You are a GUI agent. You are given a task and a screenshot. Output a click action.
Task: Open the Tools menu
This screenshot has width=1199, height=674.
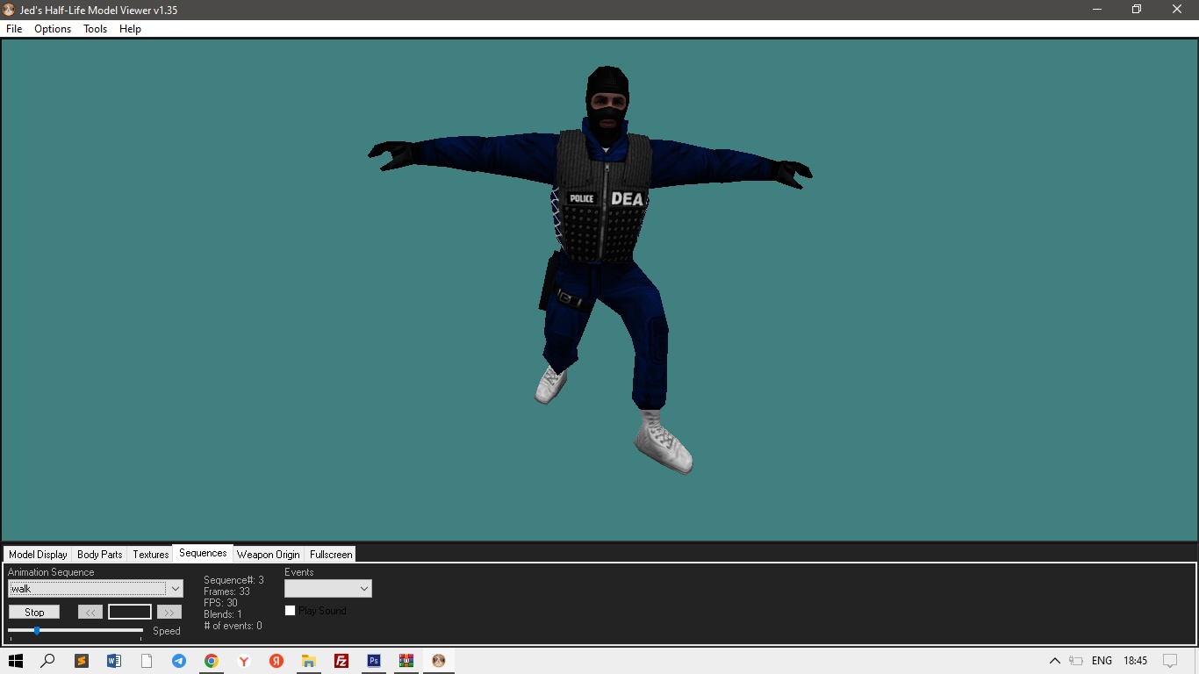coord(95,29)
